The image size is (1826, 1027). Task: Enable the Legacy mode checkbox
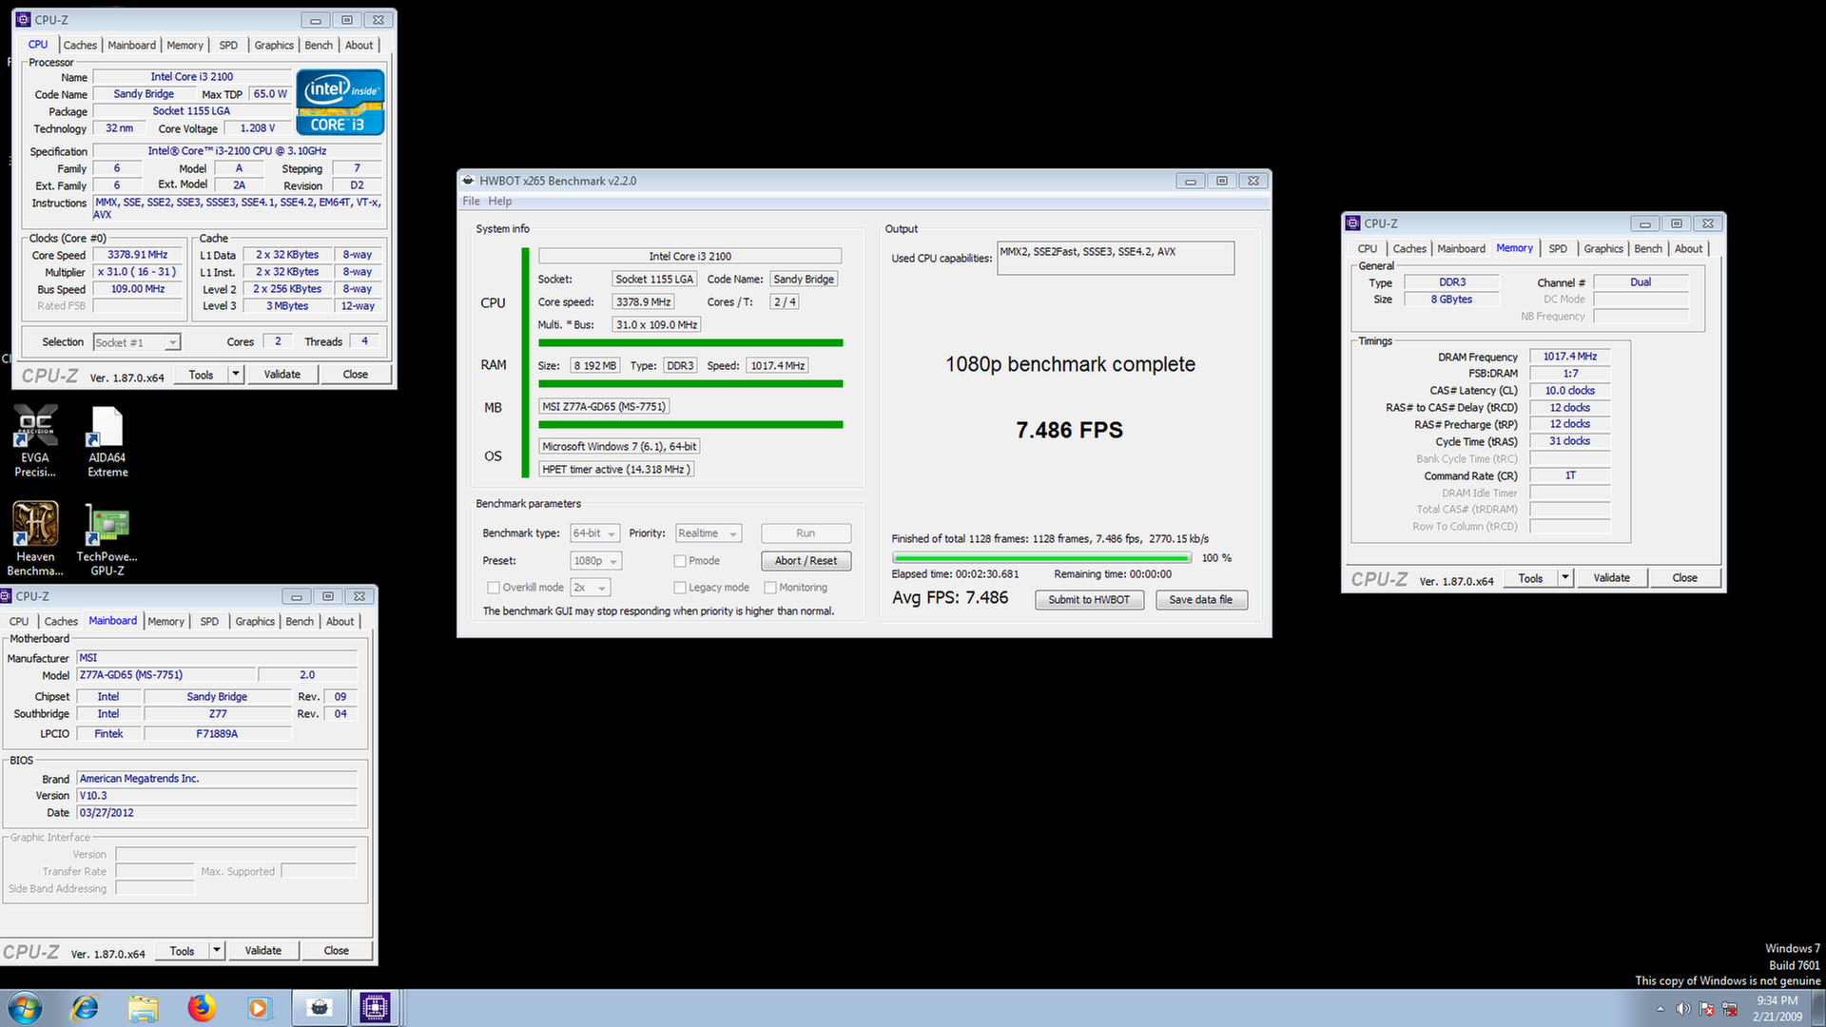(680, 588)
